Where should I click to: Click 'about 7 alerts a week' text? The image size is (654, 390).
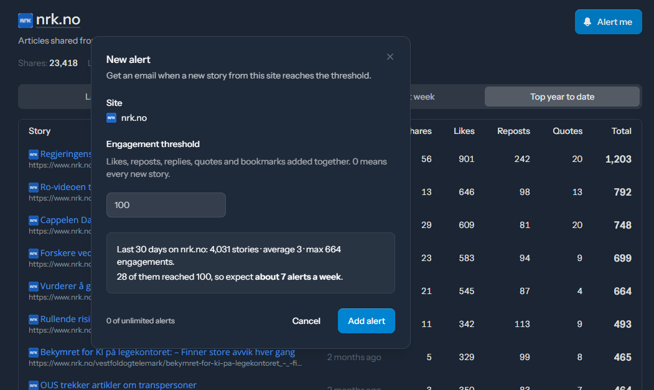(298, 277)
